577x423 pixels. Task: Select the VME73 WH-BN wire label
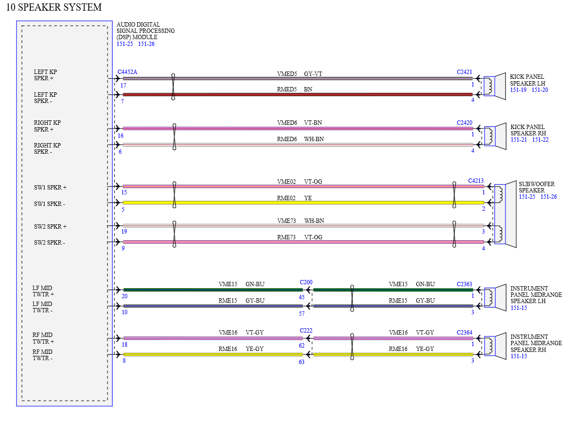click(x=301, y=221)
